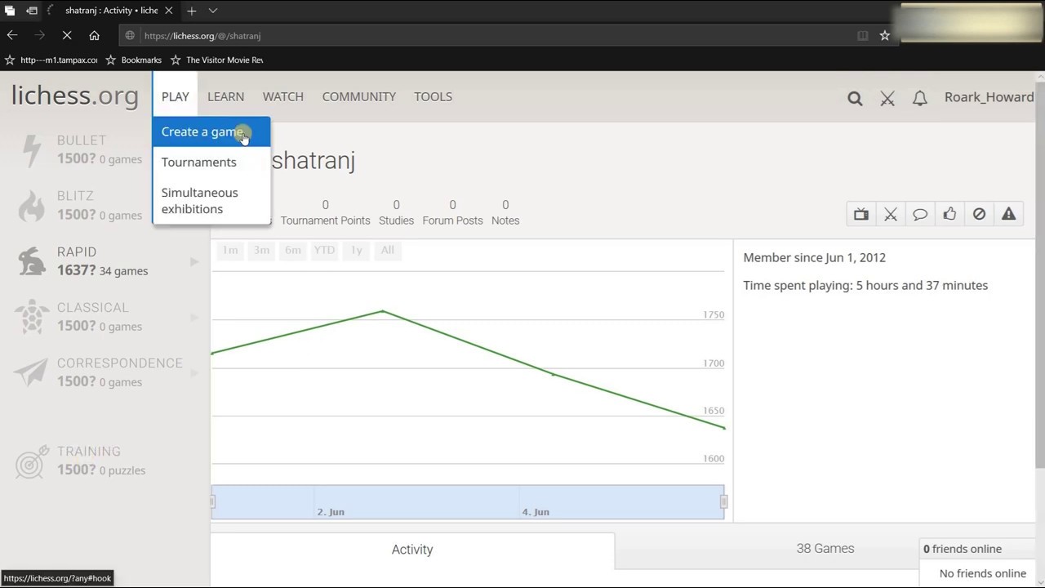This screenshot has width=1045, height=588.
Task: View Notes count link
Action: coord(505,212)
